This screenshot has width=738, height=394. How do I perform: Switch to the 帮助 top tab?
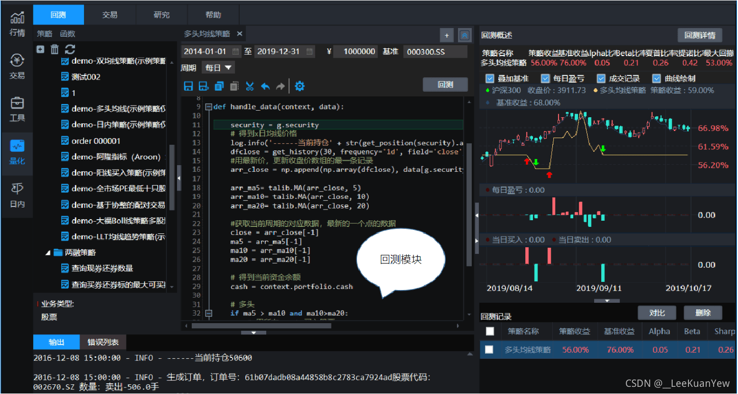213,15
